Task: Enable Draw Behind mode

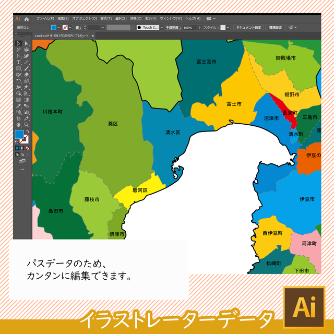Action: pyautogui.click(x=22, y=154)
